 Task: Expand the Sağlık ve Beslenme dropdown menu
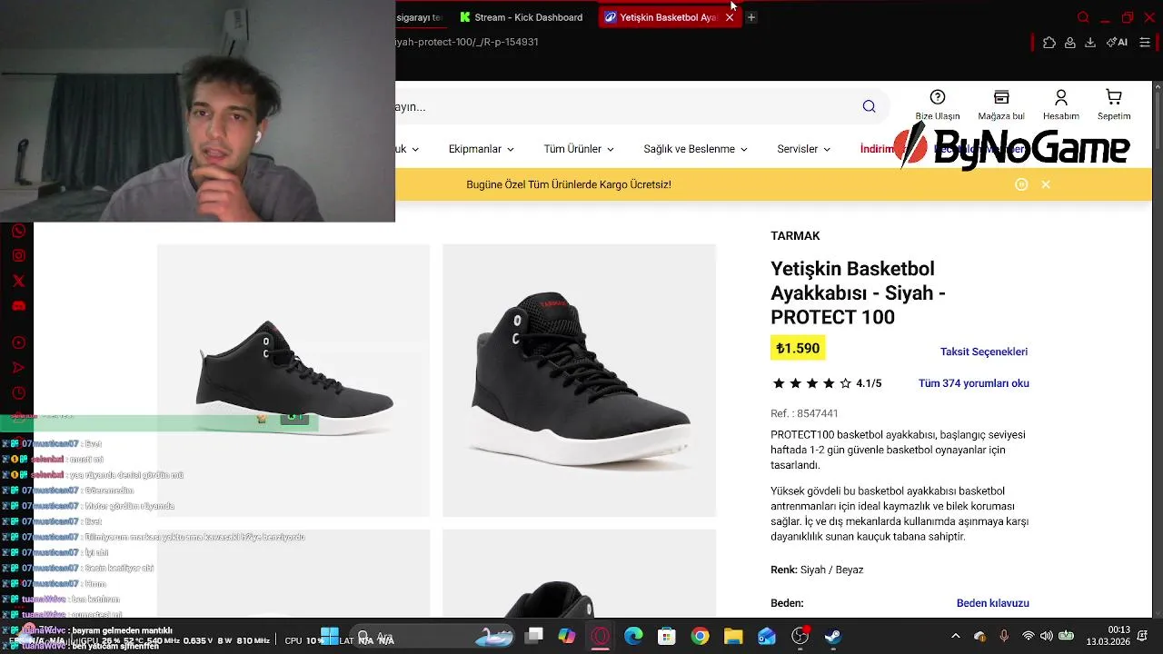tap(695, 149)
